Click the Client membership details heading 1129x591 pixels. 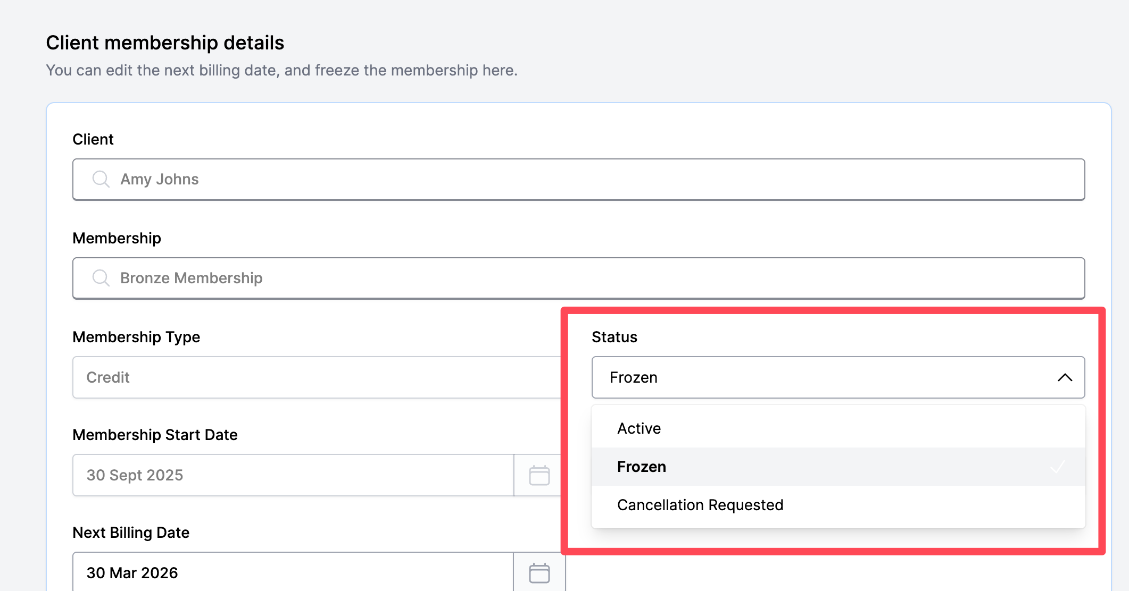click(165, 43)
